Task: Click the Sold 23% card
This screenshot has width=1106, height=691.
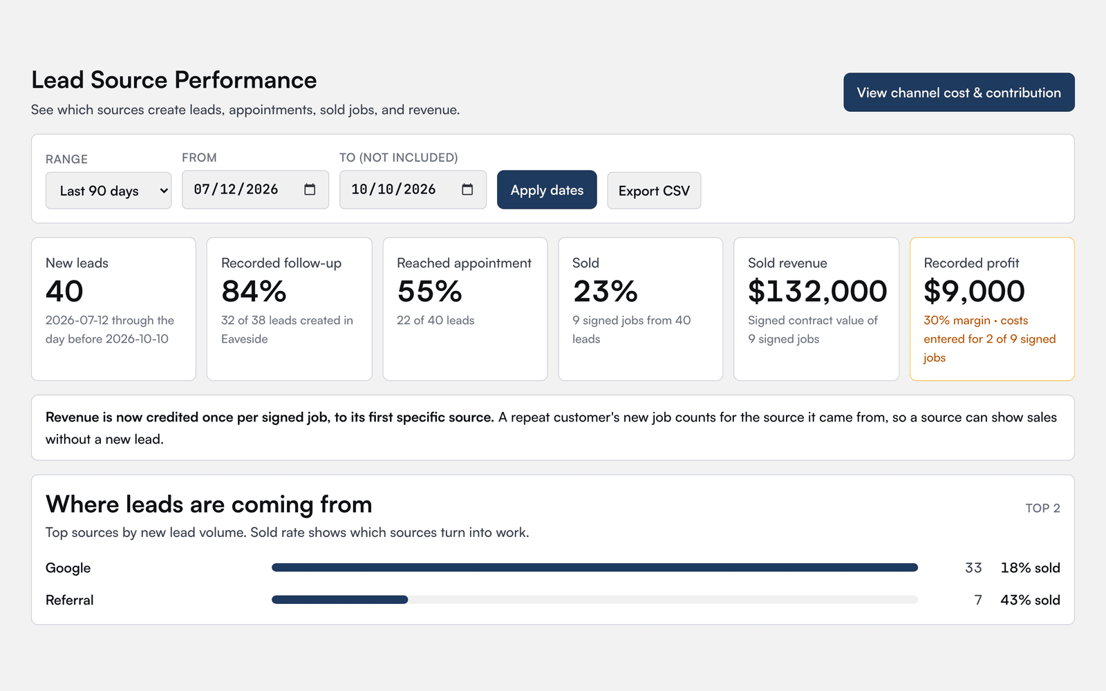Action: 640,309
